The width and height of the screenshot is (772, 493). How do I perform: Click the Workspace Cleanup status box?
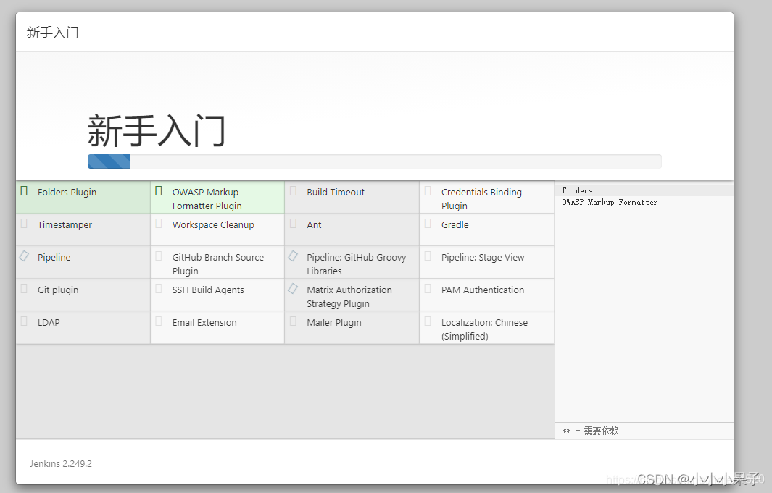tap(159, 224)
